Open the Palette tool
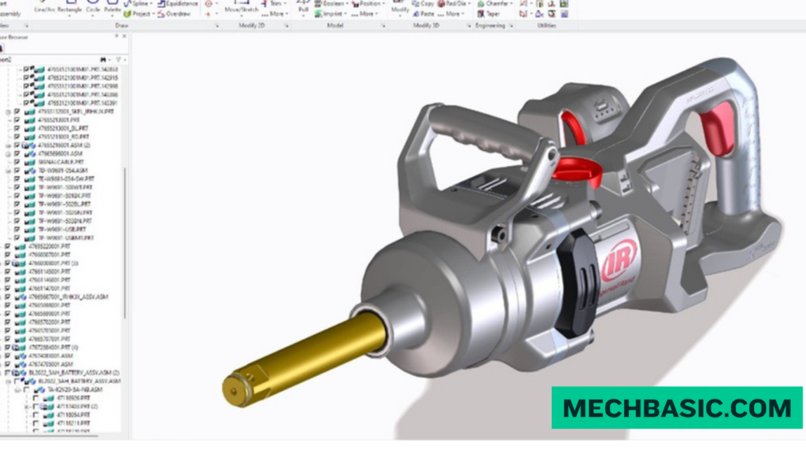The image size is (806, 453). pos(113,6)
